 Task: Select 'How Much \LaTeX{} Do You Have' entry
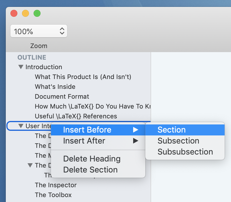pyautogui.click(x=93, y=106)
